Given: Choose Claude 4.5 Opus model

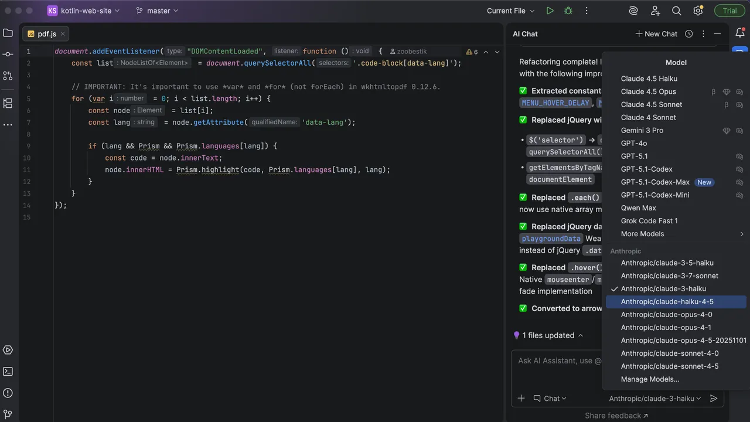Looking at the screenshot, I should pyautogui.click(x=676, y=91).
